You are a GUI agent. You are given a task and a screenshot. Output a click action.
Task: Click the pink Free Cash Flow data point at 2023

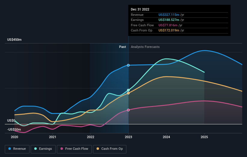pos(128,110)
